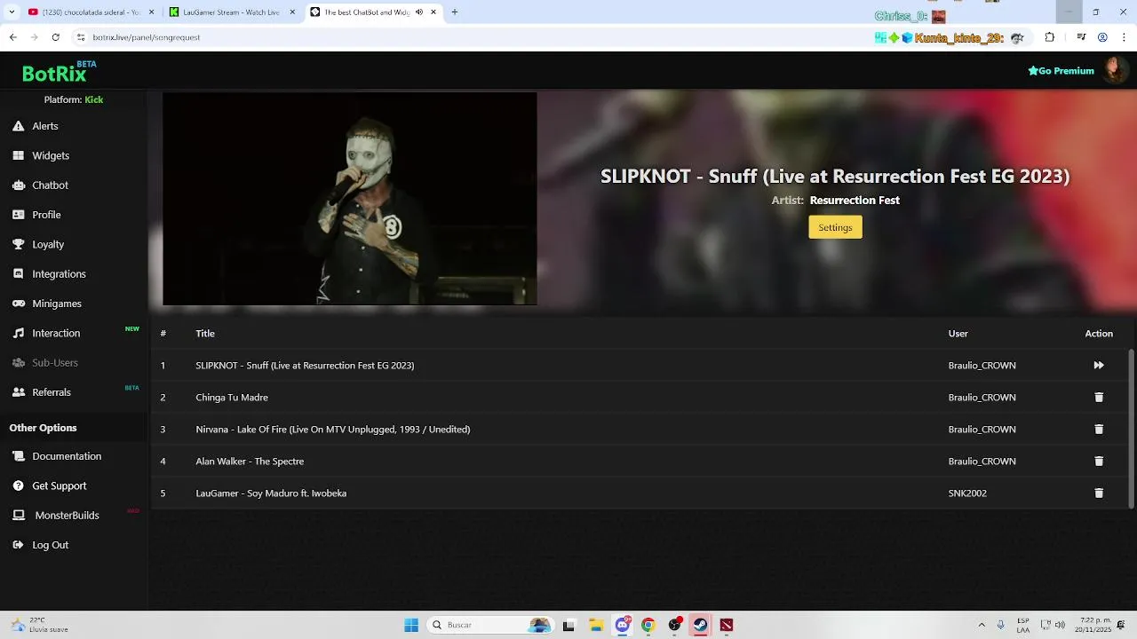Show hidden system tray icons
Screen dimensions: 1137x639
(982, 625)
